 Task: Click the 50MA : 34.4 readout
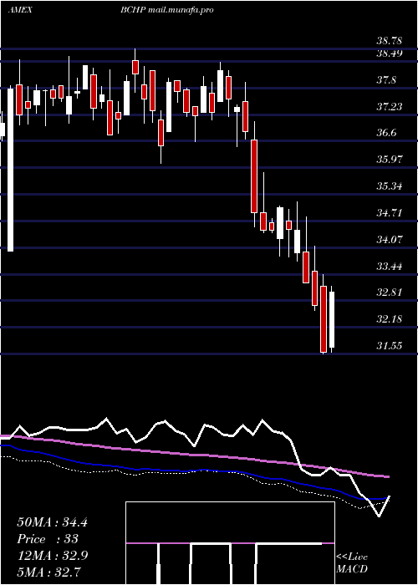coord(52,522)
